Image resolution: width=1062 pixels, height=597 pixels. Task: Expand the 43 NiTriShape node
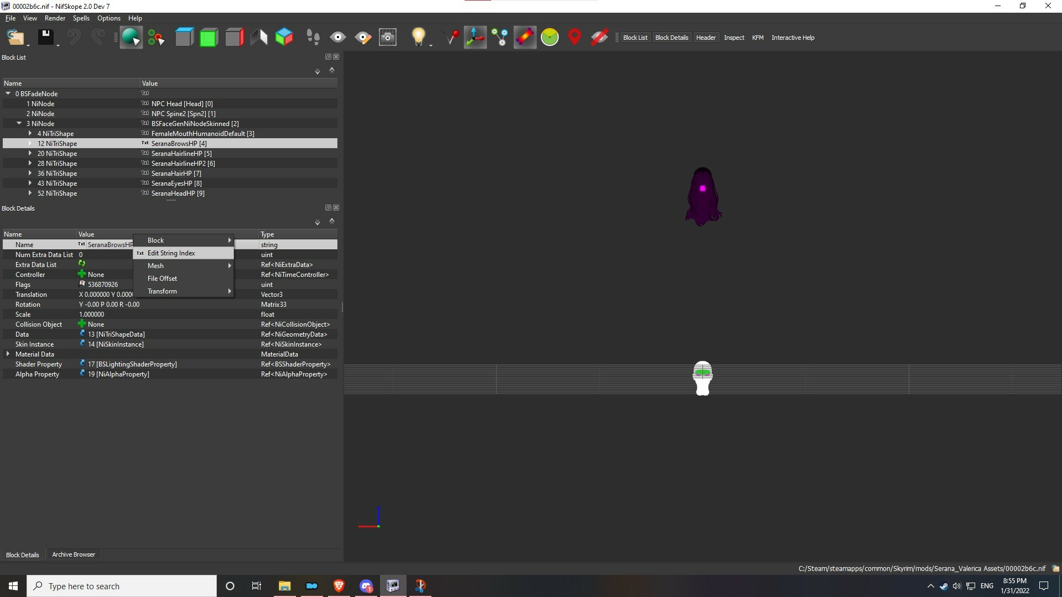pyautogui.click(x=30, y=183)
